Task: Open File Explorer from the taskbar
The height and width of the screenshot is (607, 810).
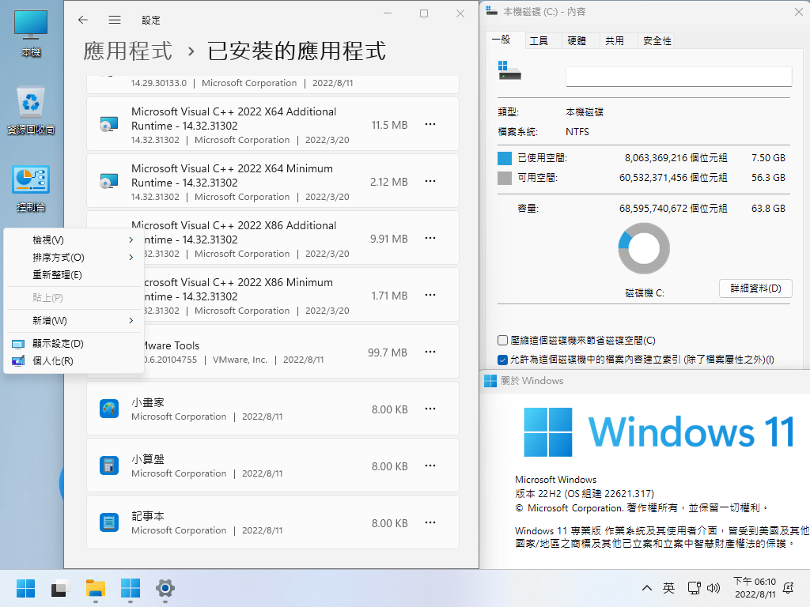Action: coord(96,588)
